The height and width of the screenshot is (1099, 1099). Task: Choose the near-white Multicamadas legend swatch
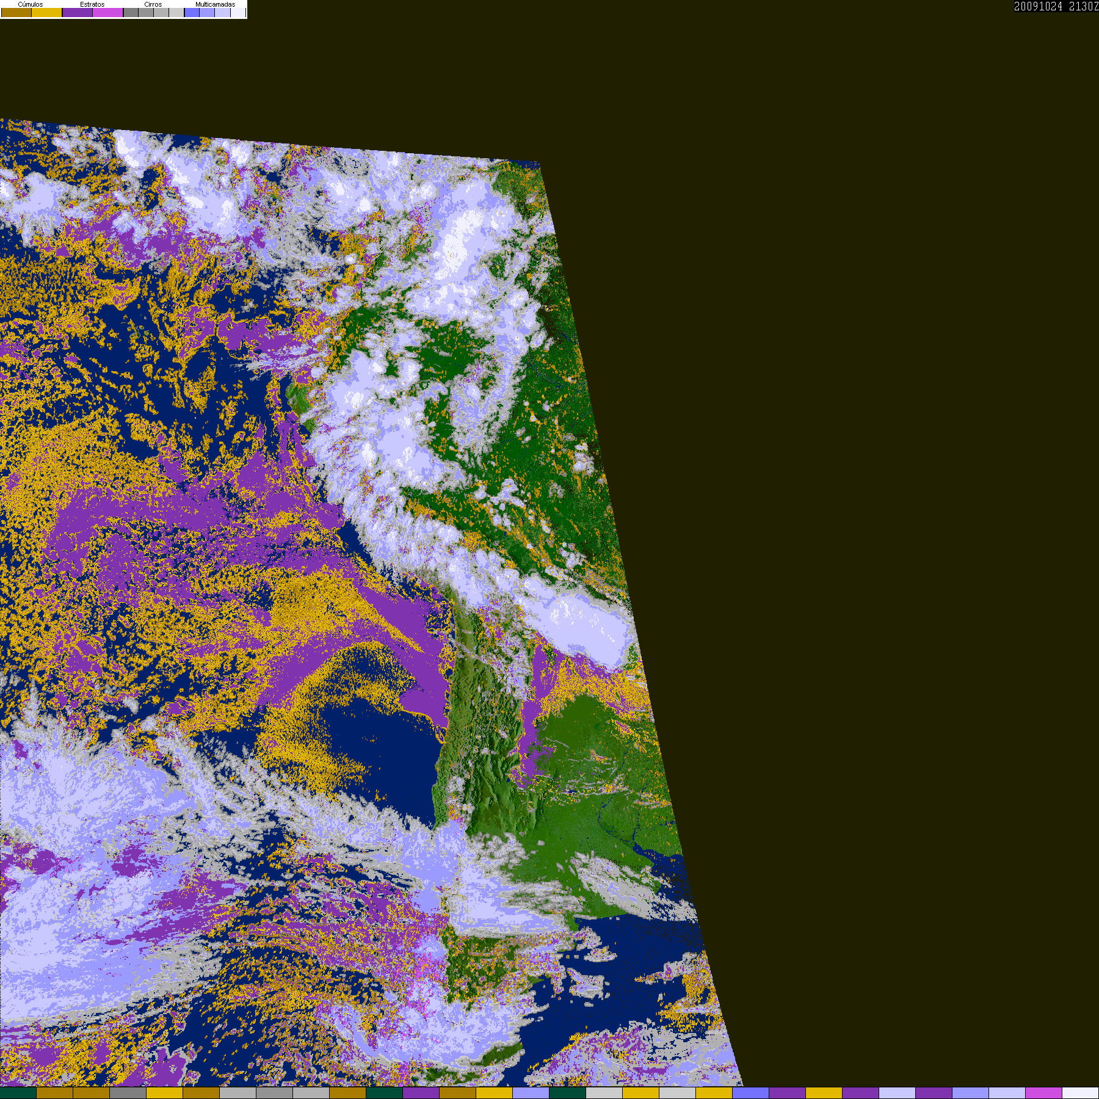238,12
